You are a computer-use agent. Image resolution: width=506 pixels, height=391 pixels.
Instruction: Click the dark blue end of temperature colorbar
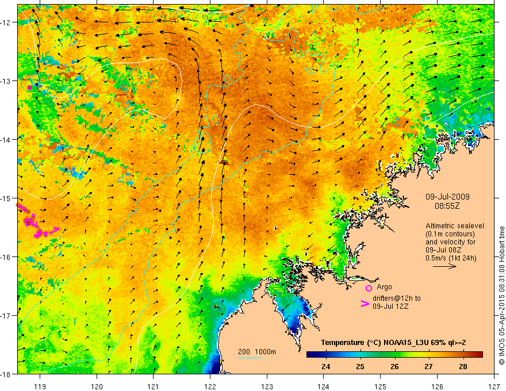[310, 354]
